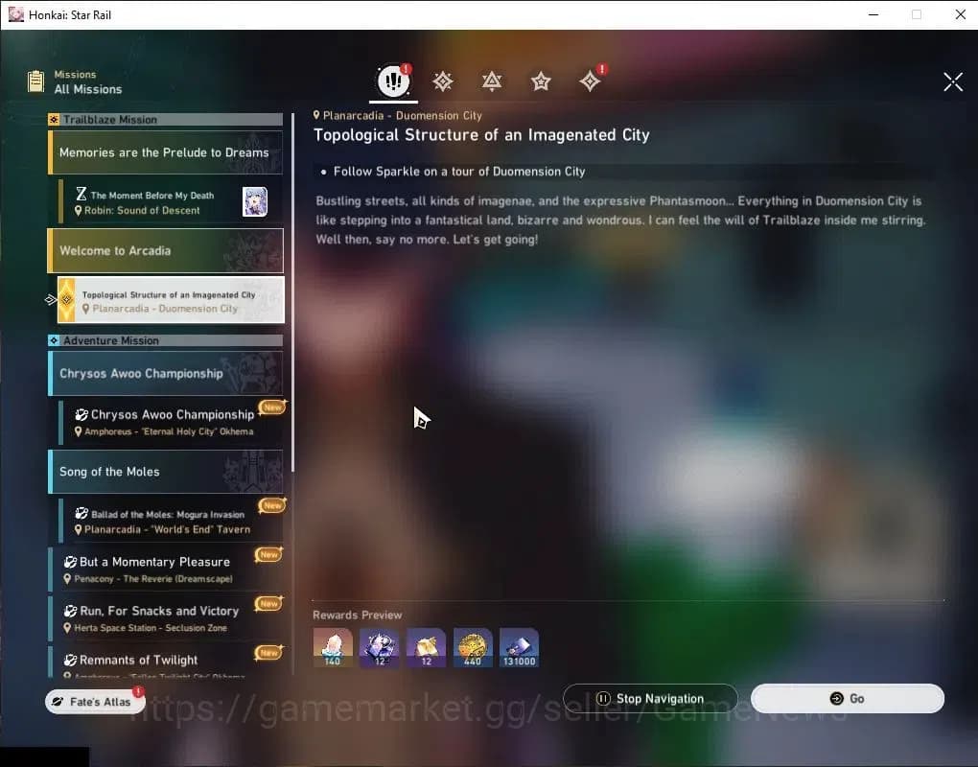The image size is (978, 767).
Task: Click the New badge on Ballad of the Moles
Action: click(272, 505)
